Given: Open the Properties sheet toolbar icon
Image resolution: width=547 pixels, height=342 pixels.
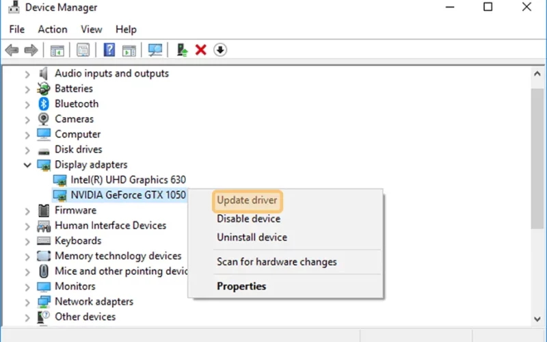Looking at the screenshot, I should pos(83,50).
